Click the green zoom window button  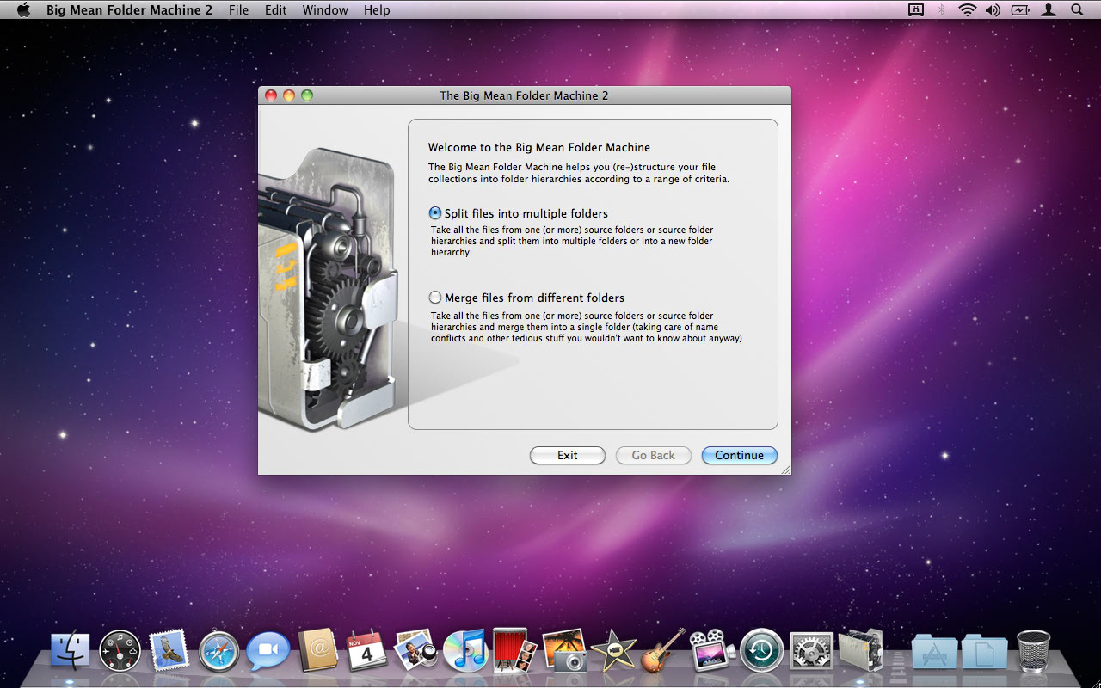[307, 95]
